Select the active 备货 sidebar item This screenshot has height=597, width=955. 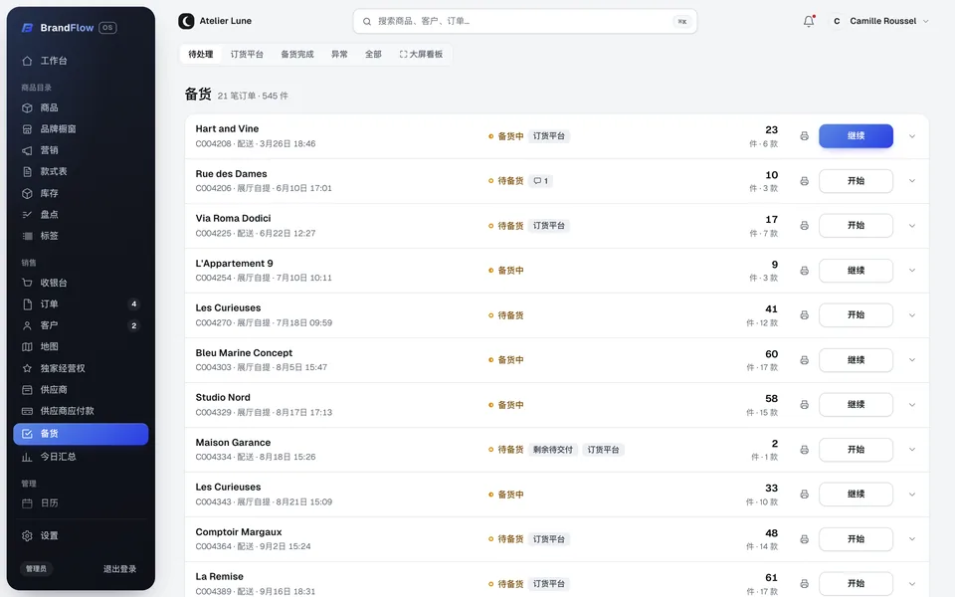click(81, 434)
